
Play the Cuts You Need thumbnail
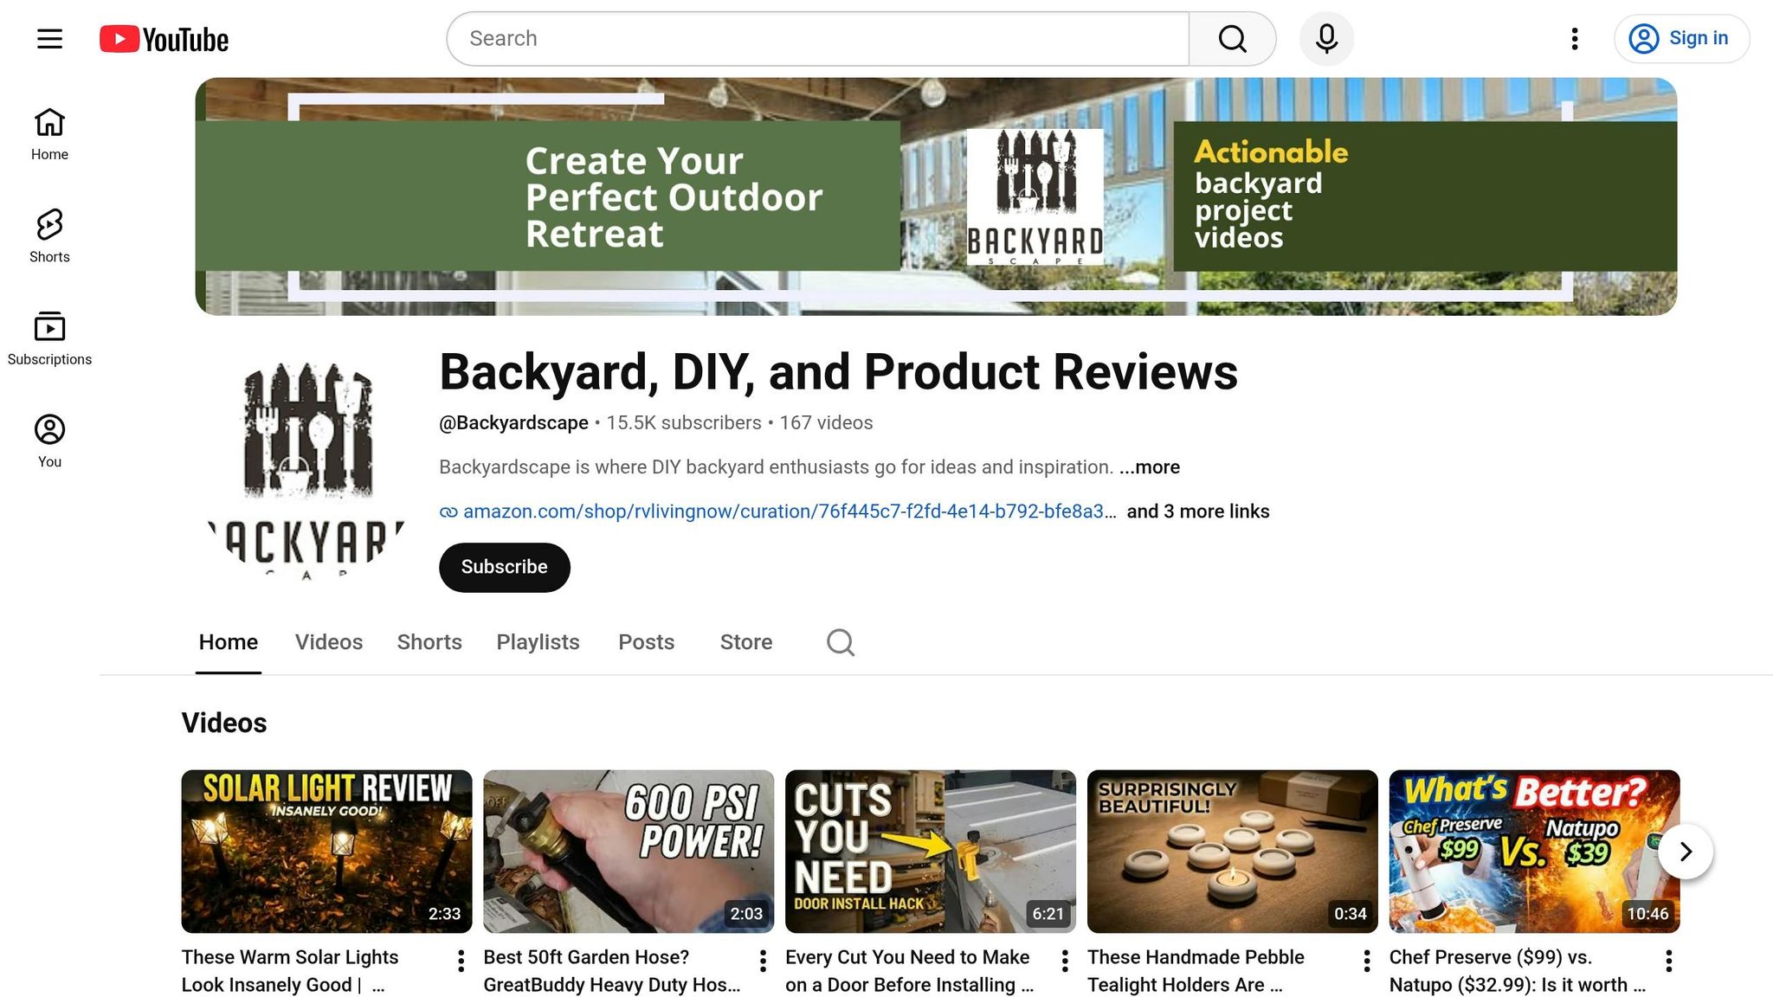click(931, 852)
